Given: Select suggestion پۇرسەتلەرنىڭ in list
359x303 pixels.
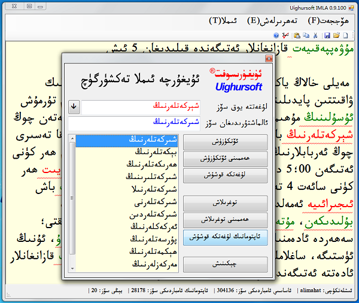Looking at the screenshot, I should 127,240.
